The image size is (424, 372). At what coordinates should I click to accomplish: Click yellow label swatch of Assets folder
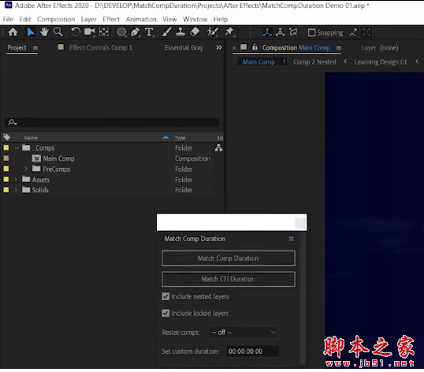click(6, 179)
